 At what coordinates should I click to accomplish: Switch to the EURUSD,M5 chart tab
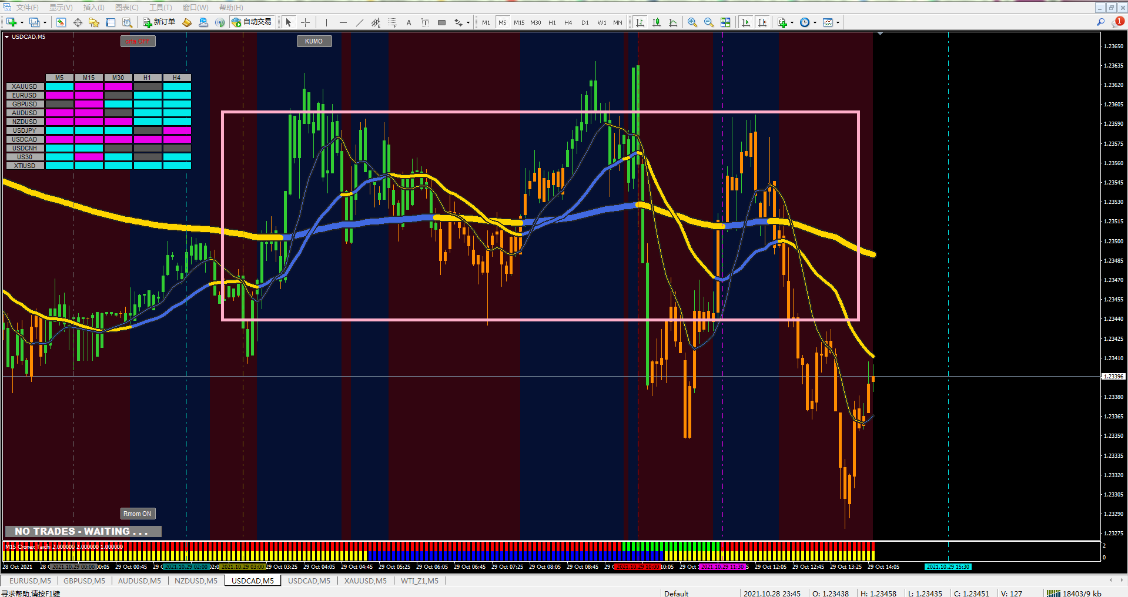point(30,581)
